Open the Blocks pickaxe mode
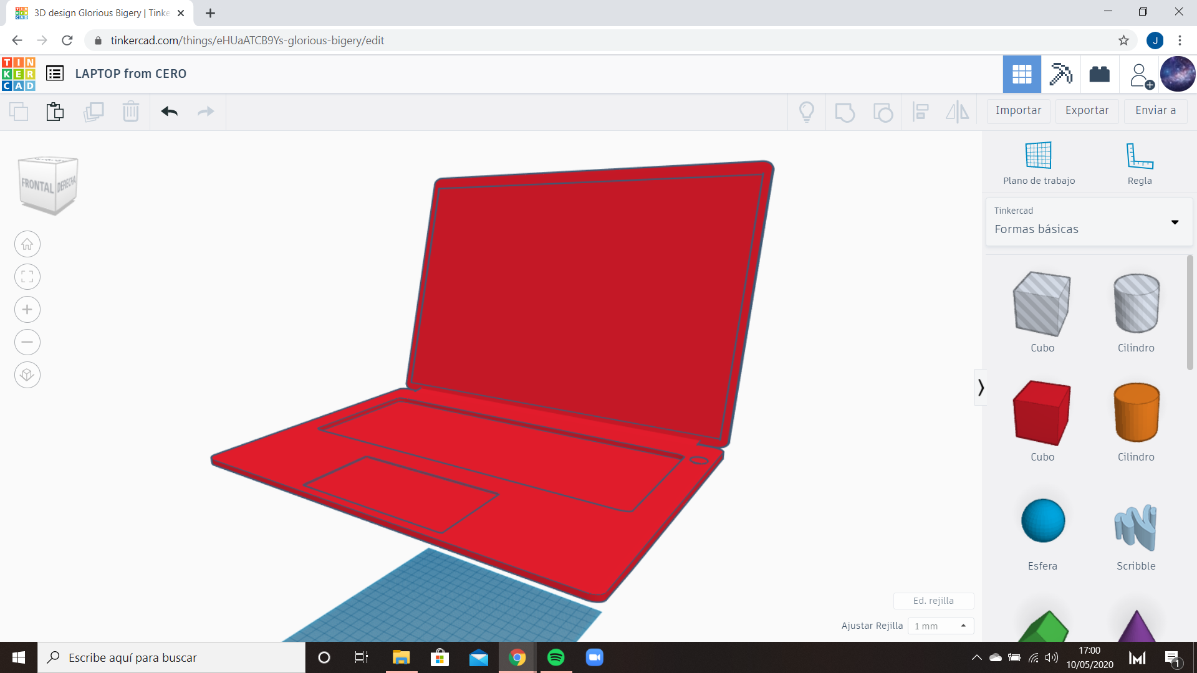The image size is (1197, 673). tap(1060, 74)
